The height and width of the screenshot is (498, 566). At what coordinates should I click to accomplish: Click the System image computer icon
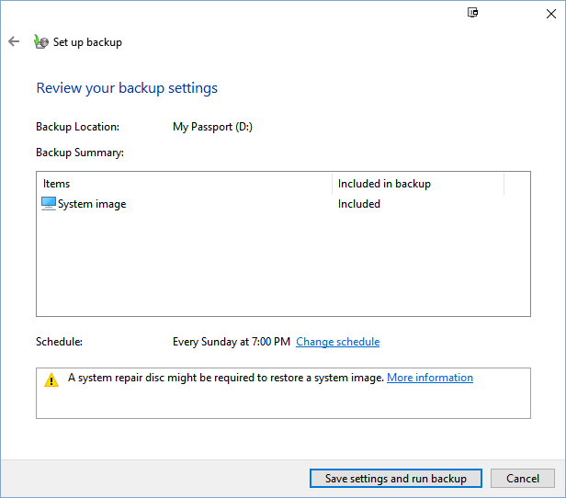click(x=49, y=204)
